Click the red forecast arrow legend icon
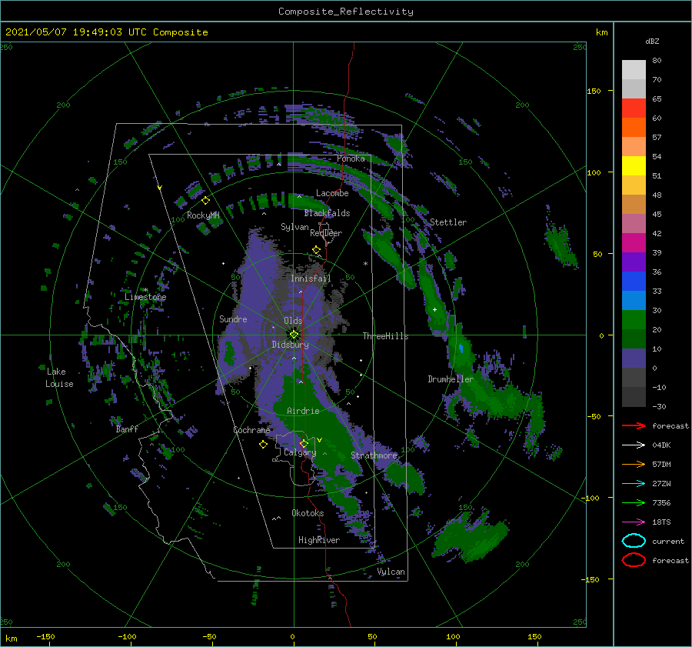Screen dimensions: 692x647 click(x=634, y=425)
